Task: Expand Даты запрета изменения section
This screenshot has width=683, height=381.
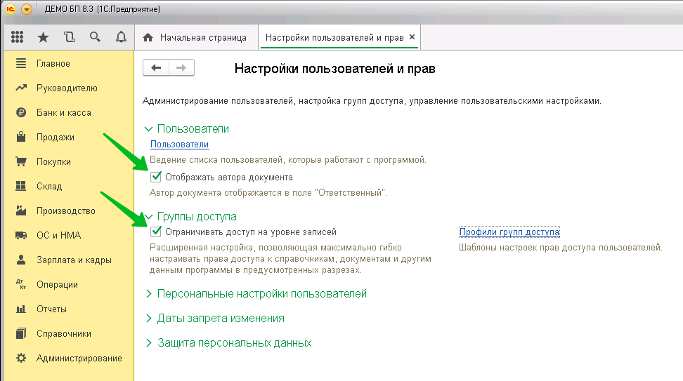Action: coord(148,319)
